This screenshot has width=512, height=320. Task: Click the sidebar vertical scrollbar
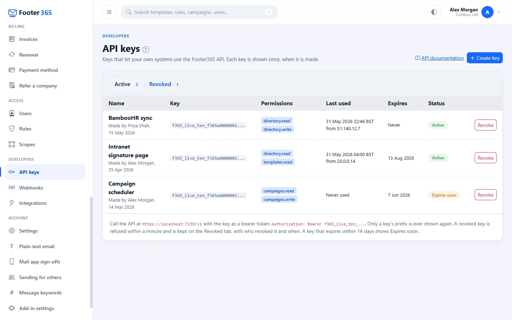[91, 252]
